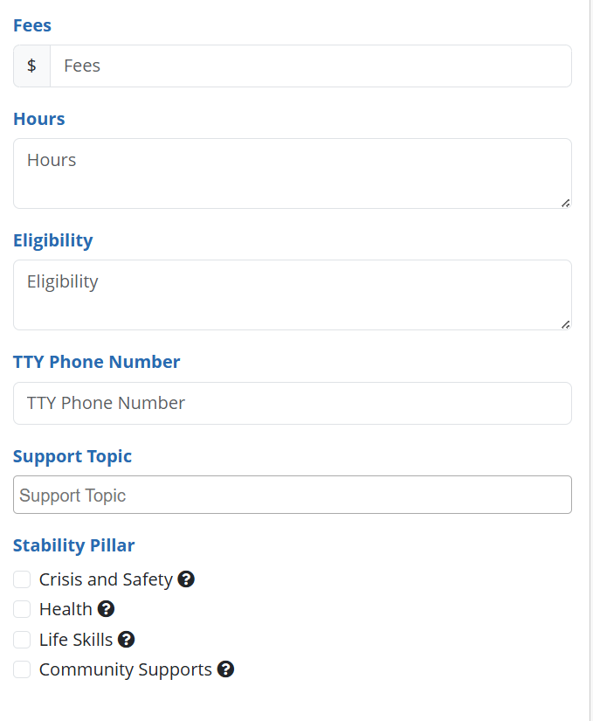Click question mark icon next to Life Skills

(x=127, y=640)
